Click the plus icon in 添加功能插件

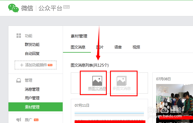coord(22,65)
